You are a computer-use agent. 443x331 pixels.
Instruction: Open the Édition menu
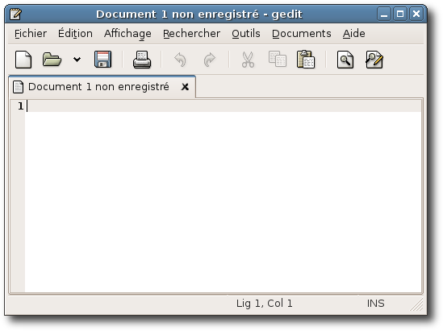[75, 34]
